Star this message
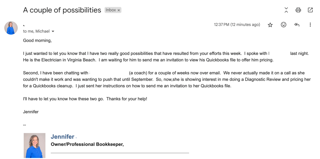Screen dimensions: 320x159 tap(270, 25)
